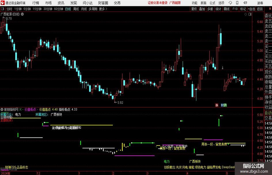The image size is (272, 175).
Task: Open the 选项 menu
Action: pos(221,3)
